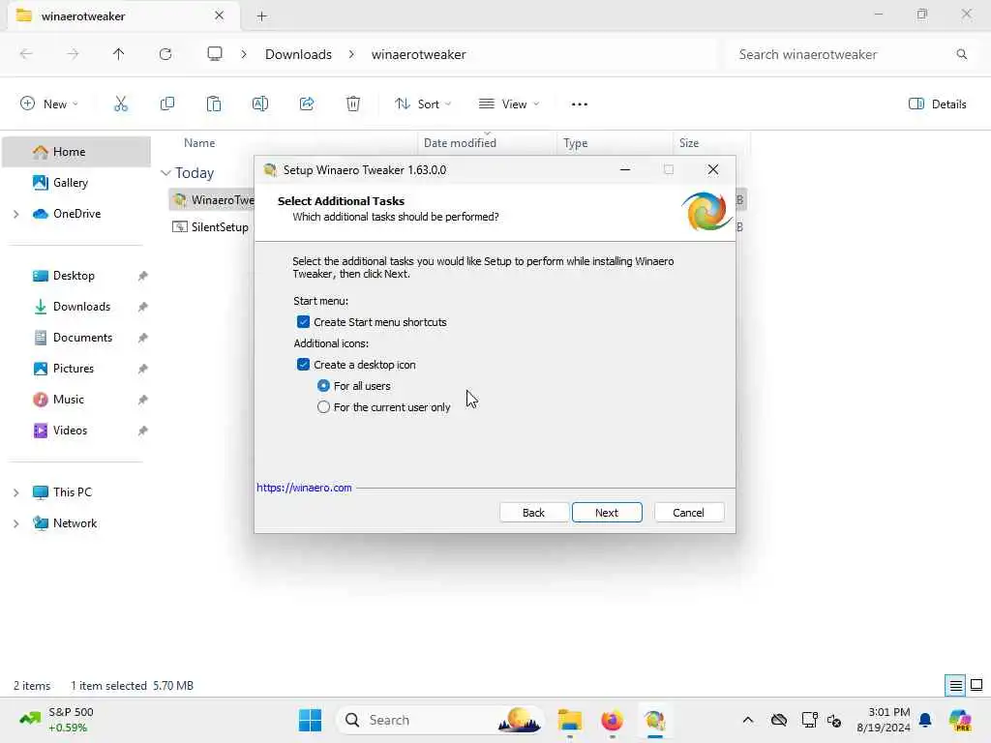The height and width of the screenshot is (743, 991).
Task: Click Next in the setup wizard
Action: pyautogui.click(x=607, y=513)
